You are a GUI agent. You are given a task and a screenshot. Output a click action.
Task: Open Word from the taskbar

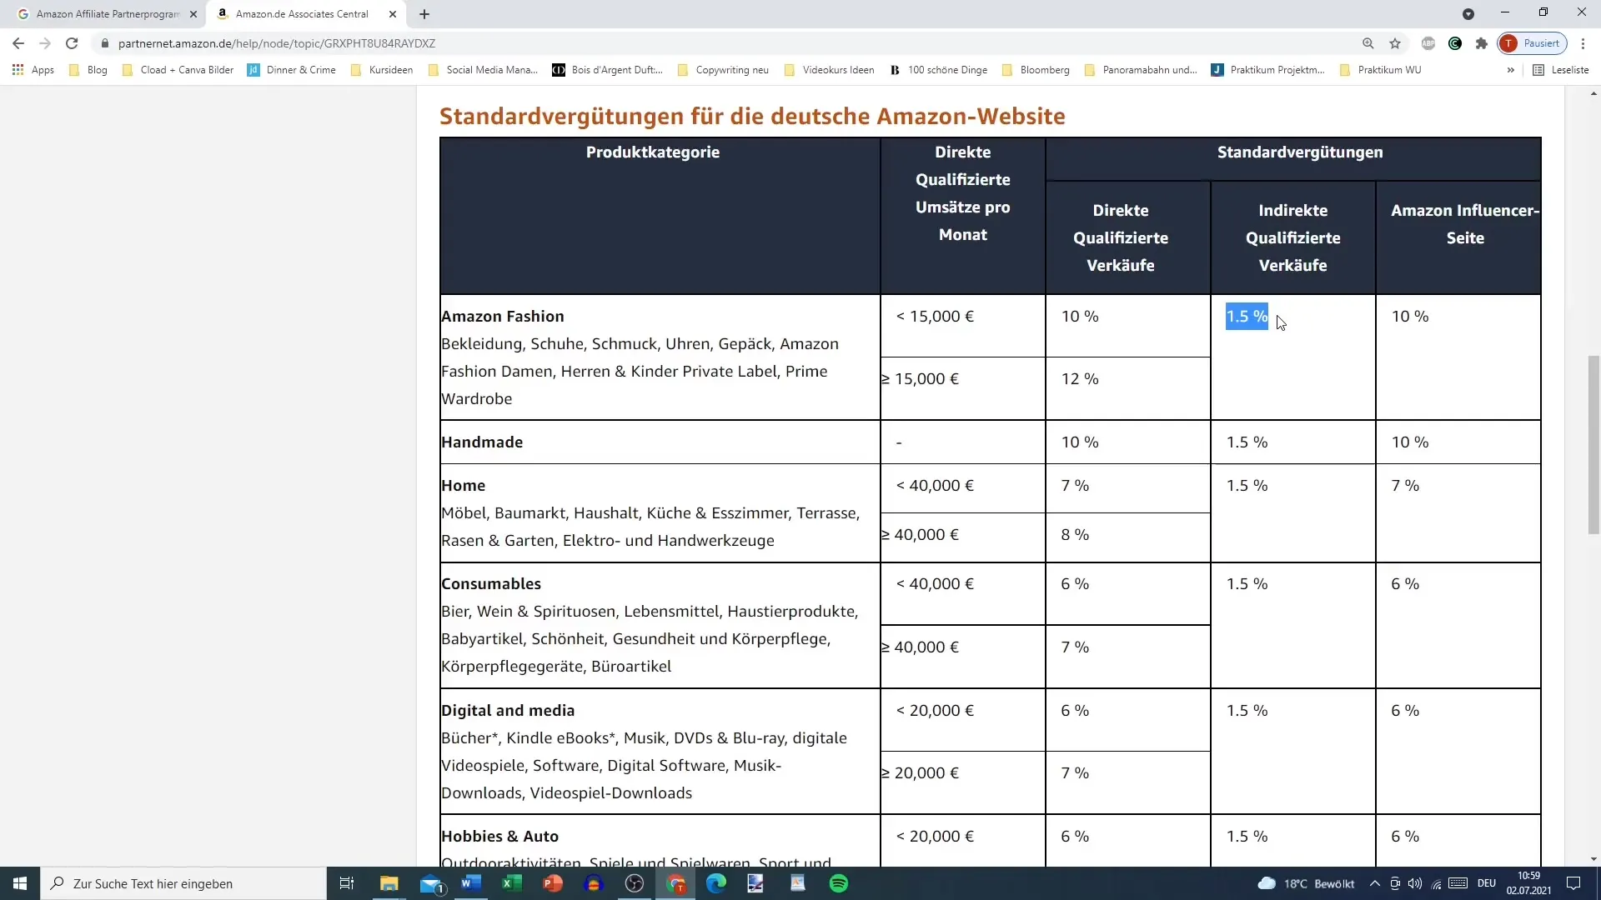click(x=471, y=883)
